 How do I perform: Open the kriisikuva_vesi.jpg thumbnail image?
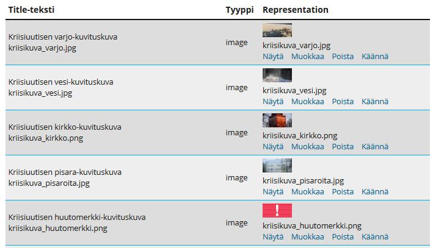click(x=277, y=75)
